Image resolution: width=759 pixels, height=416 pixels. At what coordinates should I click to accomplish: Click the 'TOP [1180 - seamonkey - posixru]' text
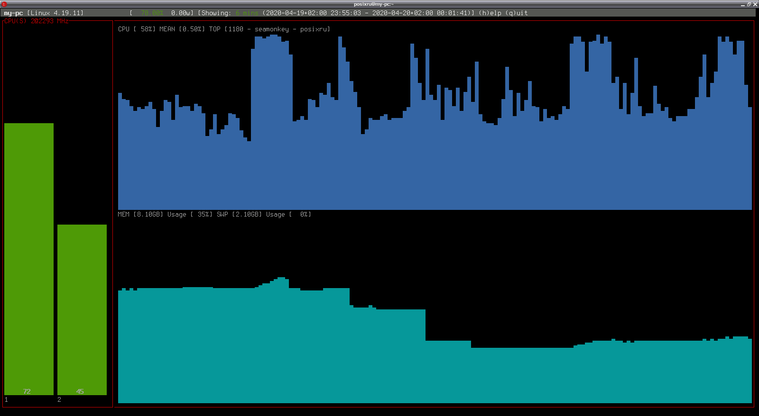pyautogui.click(x=269, y=29)
